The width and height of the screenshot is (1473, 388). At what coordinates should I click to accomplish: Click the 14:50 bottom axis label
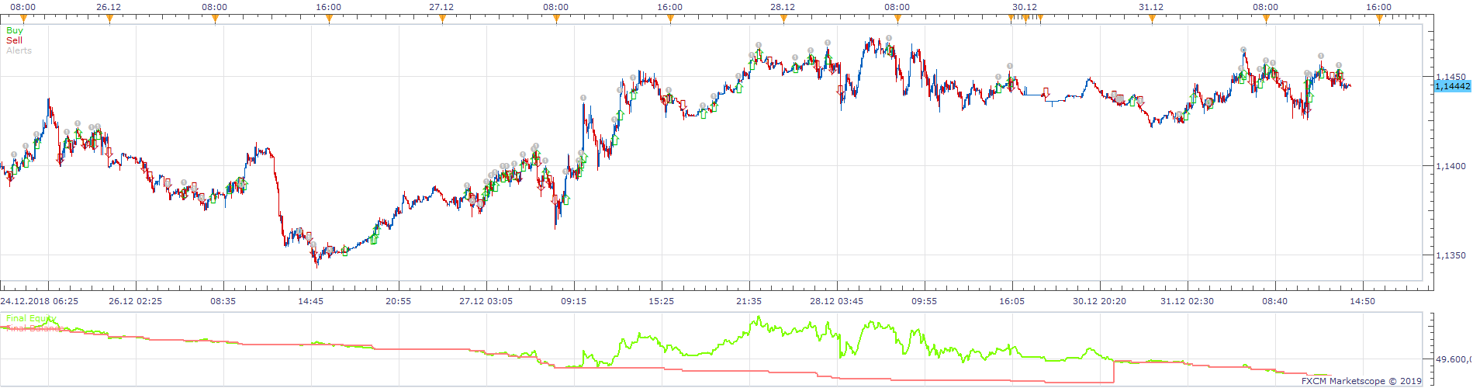coord(1363,301)
